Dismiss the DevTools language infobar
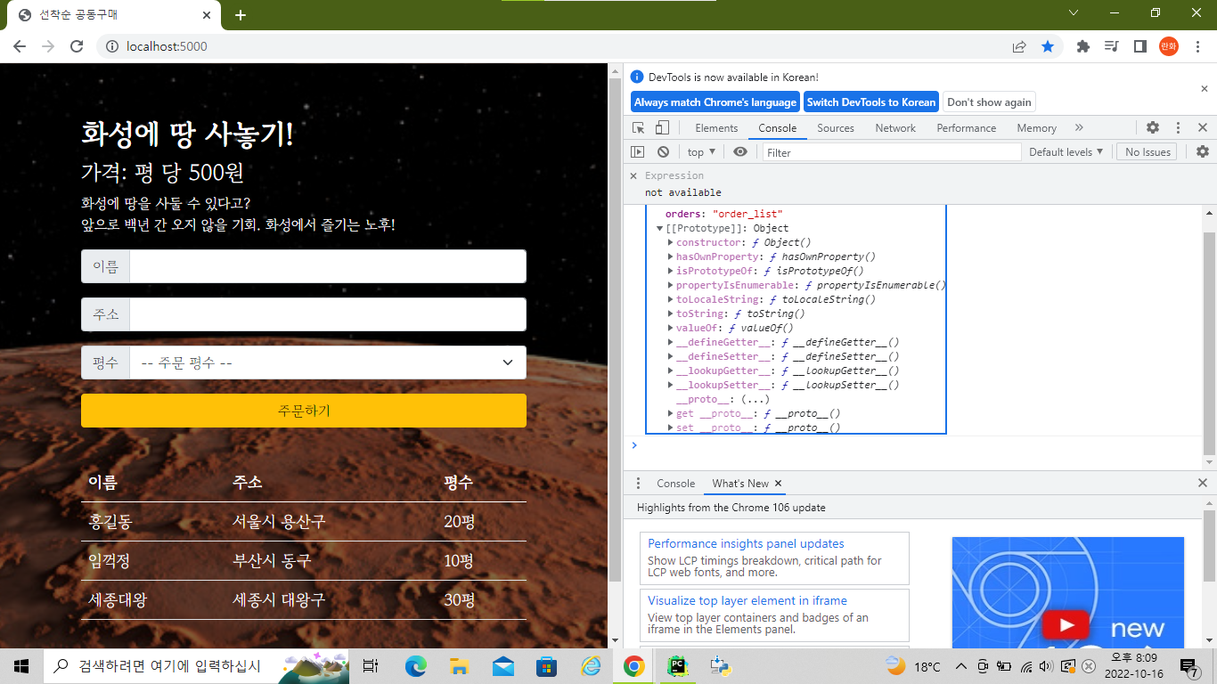This screenshot has height=684, width=1217. click(x=1205, y=89)
